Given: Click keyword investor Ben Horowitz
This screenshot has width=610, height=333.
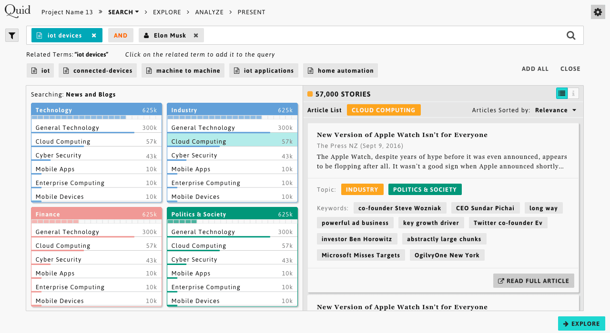Looking at the screenshot, I should (357, 239).
